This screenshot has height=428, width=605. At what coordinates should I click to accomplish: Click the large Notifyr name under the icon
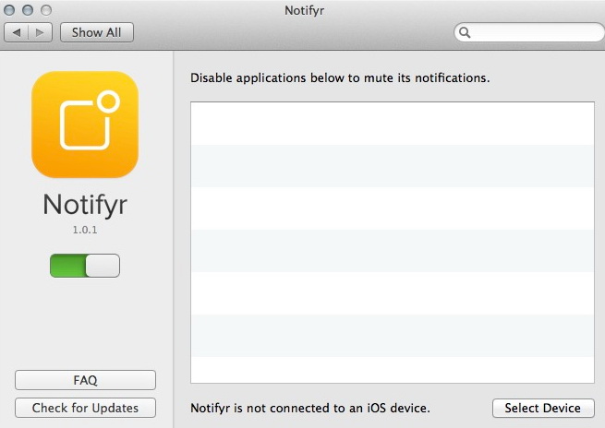click(x=85, y=204)
